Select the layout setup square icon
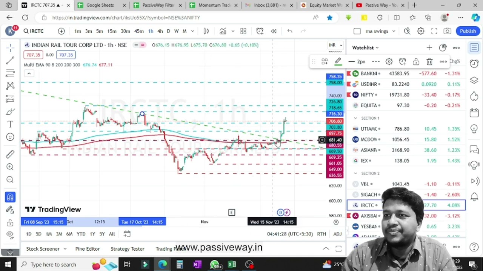483x271 pixels. [357, 31]
